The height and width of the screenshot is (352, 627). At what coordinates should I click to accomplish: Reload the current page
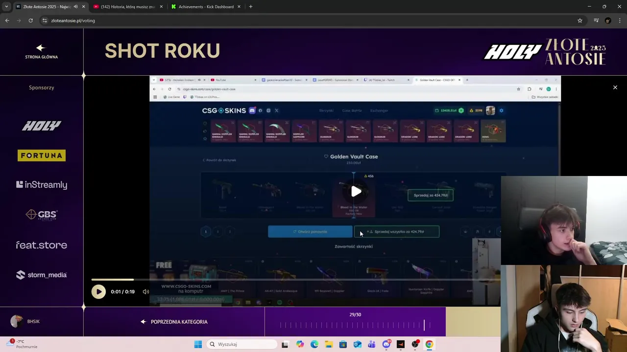coord(31,21)
